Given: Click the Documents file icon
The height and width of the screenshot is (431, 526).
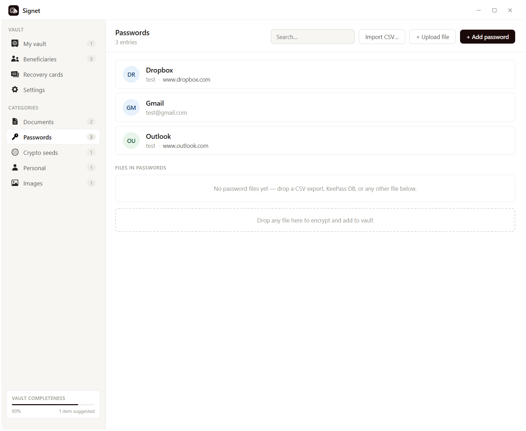Looking at the screenshot, I should pos(15,122).
